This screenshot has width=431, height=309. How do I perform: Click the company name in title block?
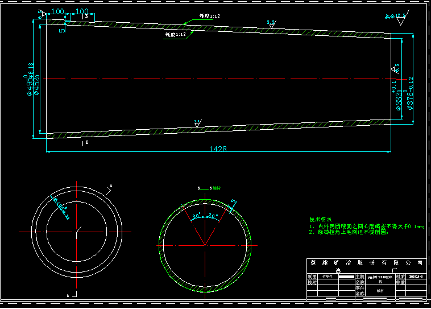366,263
